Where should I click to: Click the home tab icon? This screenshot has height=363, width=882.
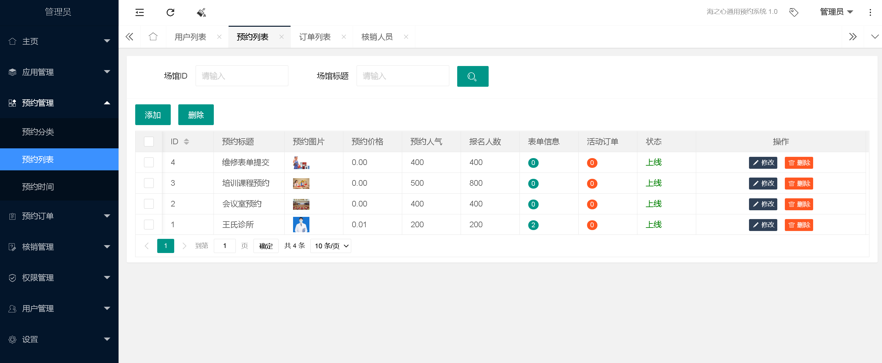(x=153, y=36)
